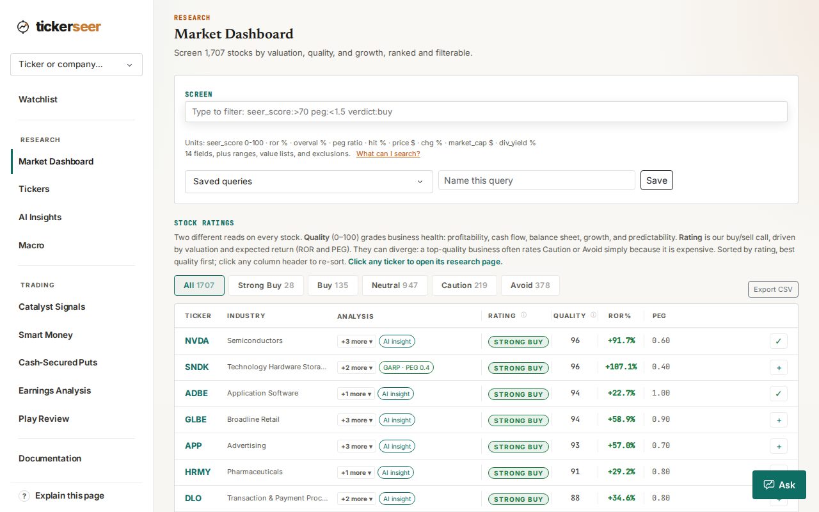Select the Neutral 947 tab
The image size is (819, 512).
point(395,285)
